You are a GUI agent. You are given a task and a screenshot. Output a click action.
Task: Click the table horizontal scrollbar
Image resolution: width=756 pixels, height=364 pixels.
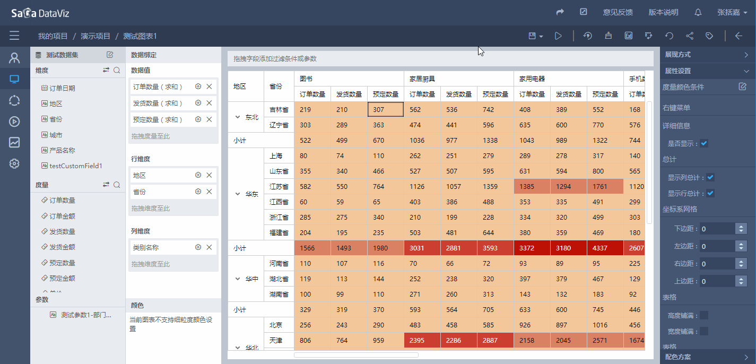[x=356, y=355]
